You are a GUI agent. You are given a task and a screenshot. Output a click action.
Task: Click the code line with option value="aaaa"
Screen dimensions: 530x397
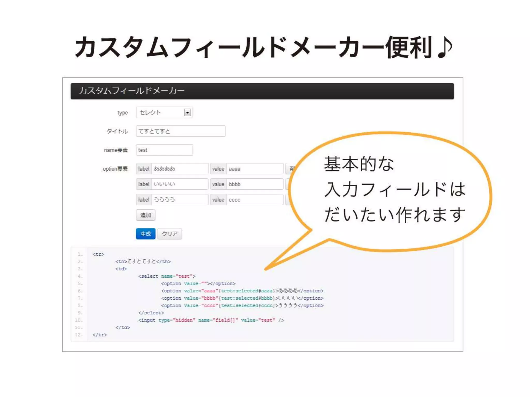click(242, 291)
